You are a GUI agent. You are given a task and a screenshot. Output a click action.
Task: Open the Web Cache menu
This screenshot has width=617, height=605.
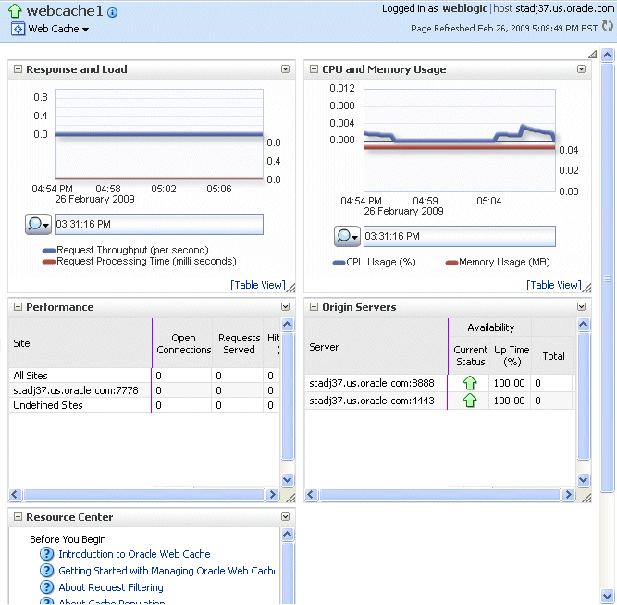click(58, 29)
